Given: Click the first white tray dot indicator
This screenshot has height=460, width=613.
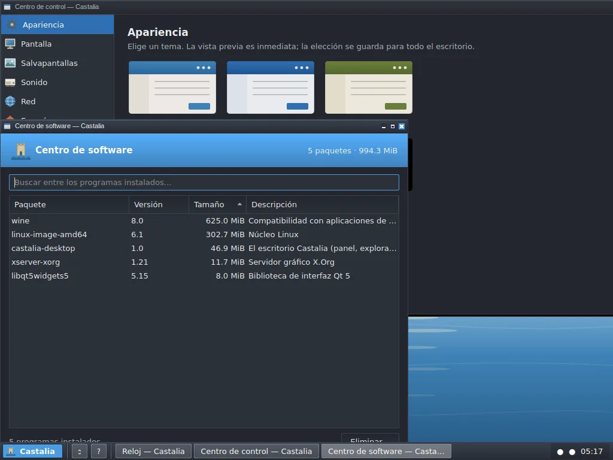Looking at the screenshot, I should [560, 452].
